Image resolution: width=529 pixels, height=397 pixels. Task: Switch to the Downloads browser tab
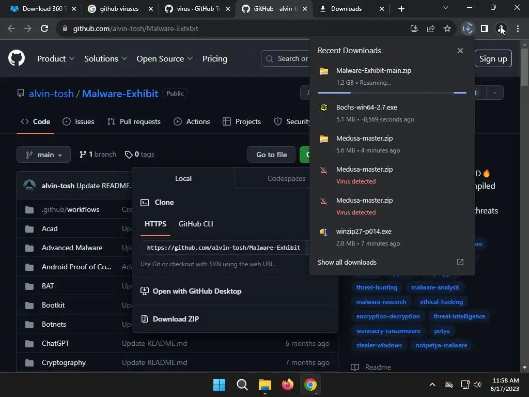352,9
